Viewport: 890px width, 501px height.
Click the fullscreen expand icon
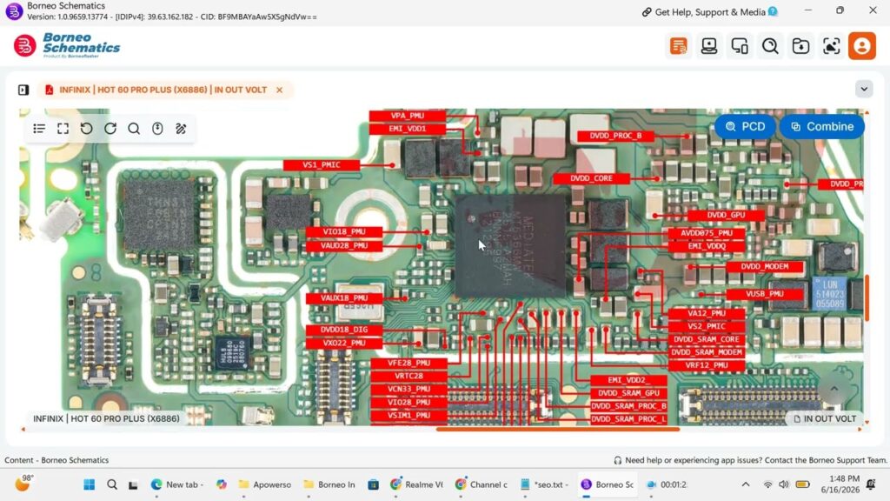pos(63,129)
